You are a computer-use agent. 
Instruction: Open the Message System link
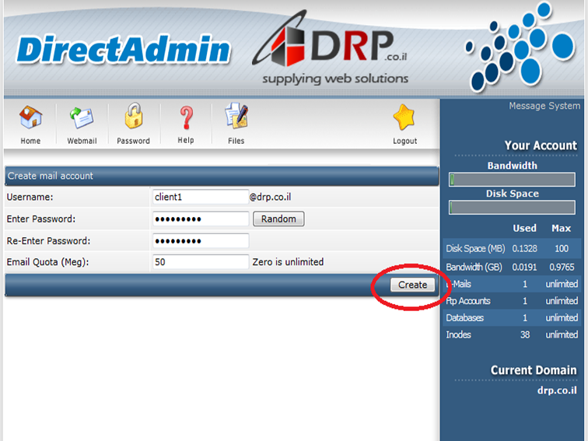pos(544,106)
